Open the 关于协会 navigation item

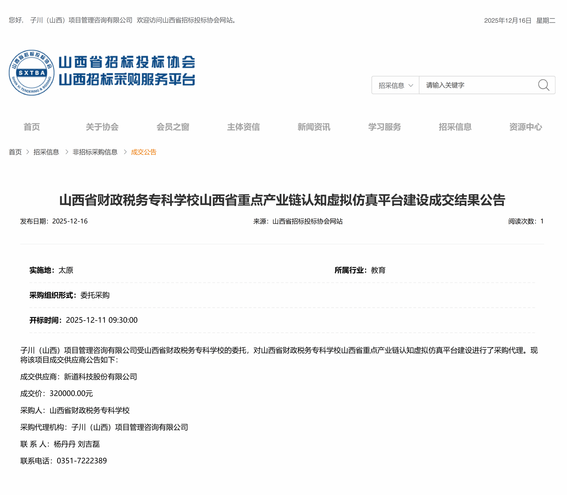coord(102,127)
